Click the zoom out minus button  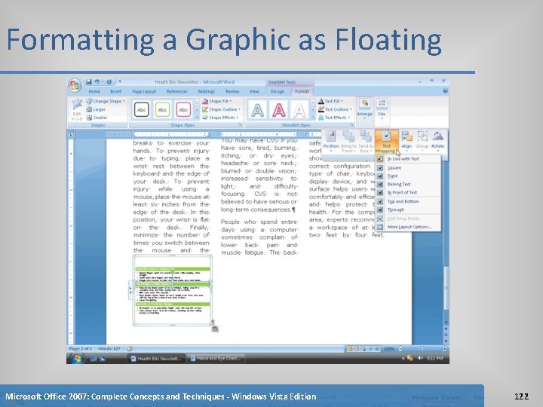400,349
